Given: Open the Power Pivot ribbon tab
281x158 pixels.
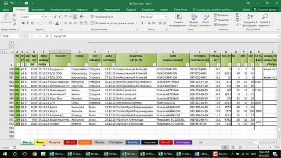Looking at the screenshot, I should click(180, 10).
